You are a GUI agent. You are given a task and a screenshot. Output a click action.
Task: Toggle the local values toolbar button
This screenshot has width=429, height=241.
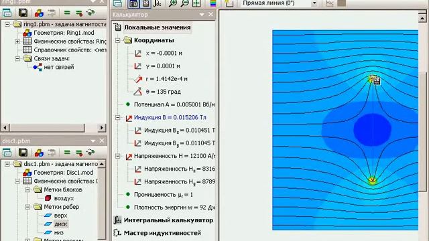146,3
